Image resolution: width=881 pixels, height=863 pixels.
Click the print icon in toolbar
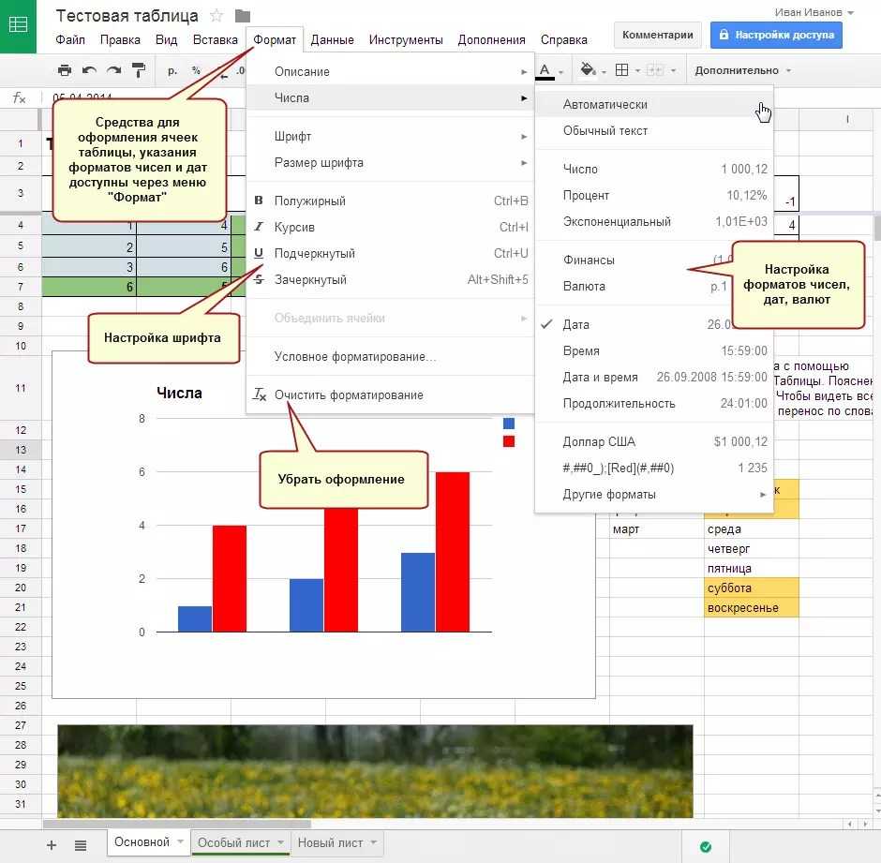coord(65,70)
